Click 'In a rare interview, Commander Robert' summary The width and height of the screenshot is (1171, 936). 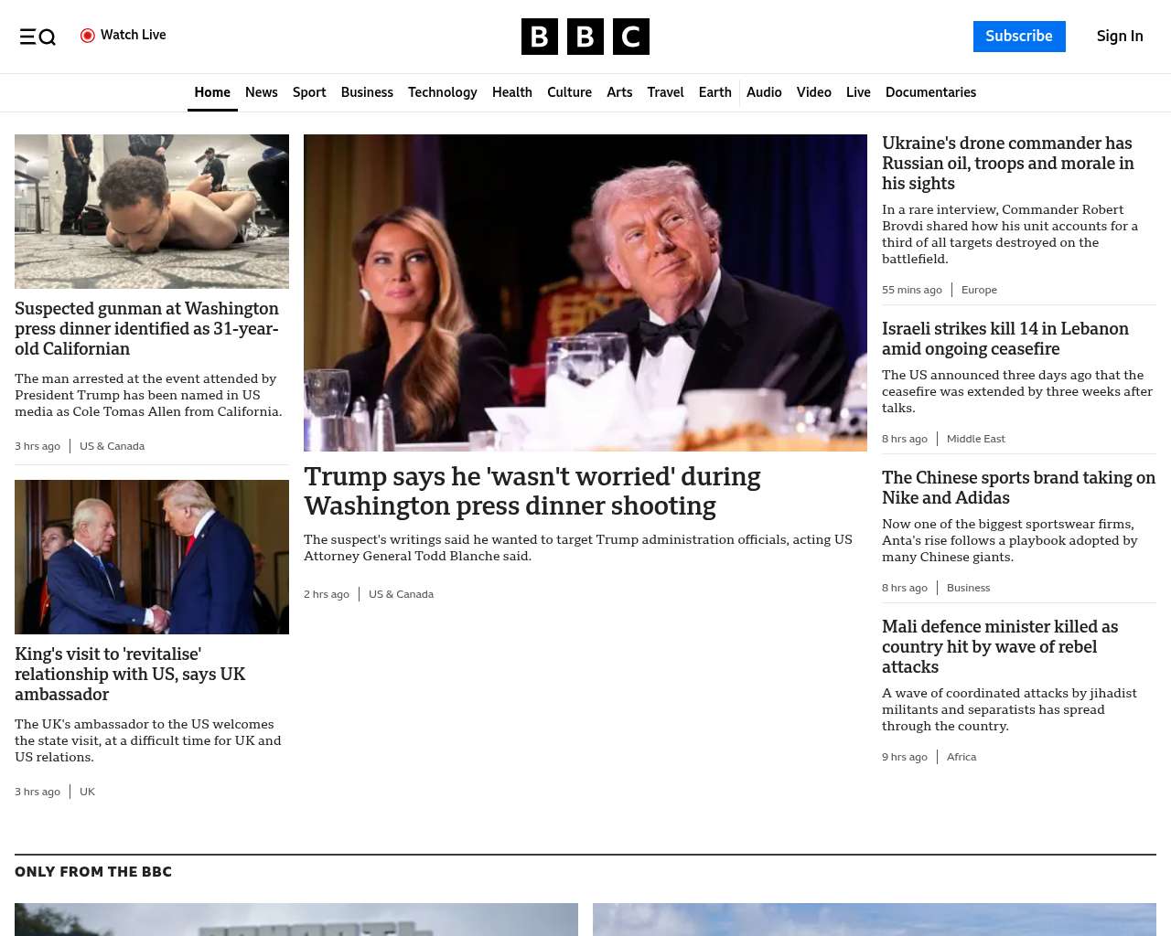click(x=1010, y=234)
